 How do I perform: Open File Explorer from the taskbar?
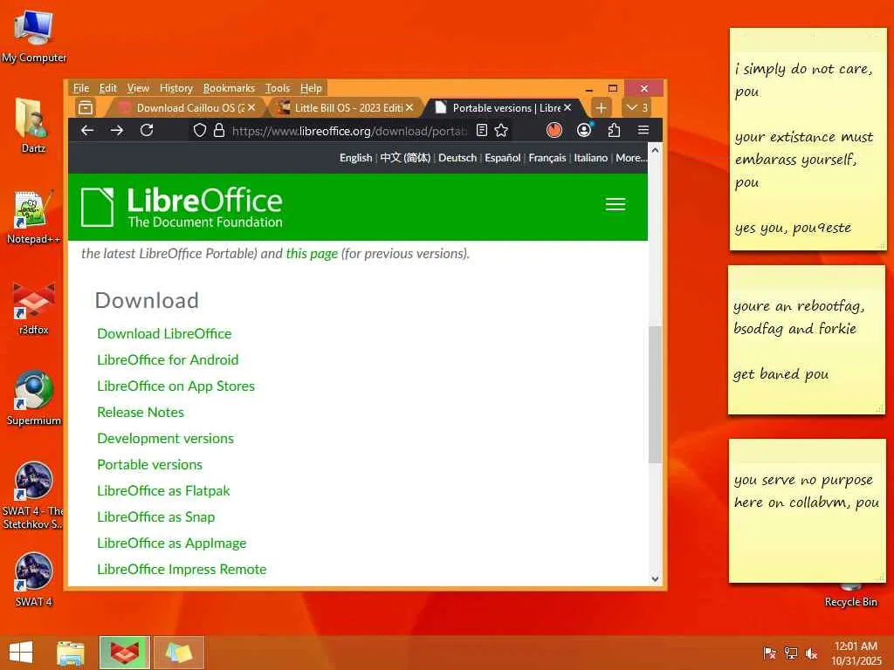pyautogui.click(x=71, y=653)
